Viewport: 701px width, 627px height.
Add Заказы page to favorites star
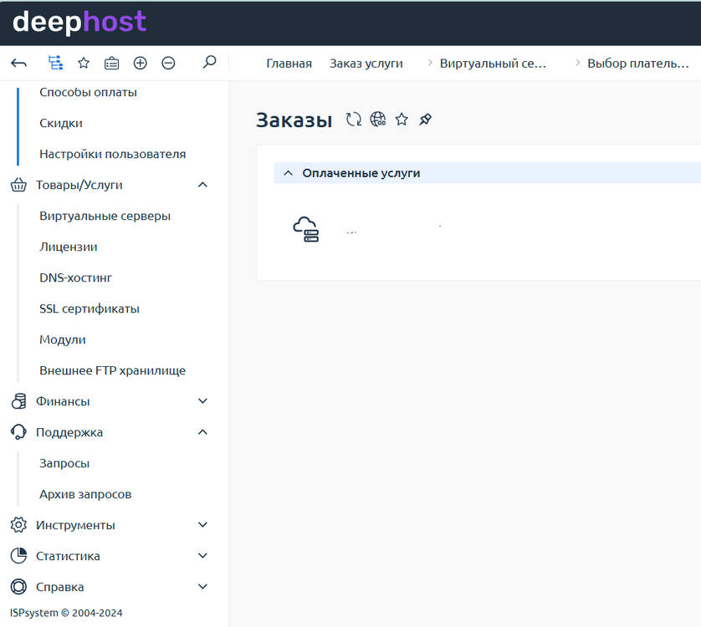point(402,120)
